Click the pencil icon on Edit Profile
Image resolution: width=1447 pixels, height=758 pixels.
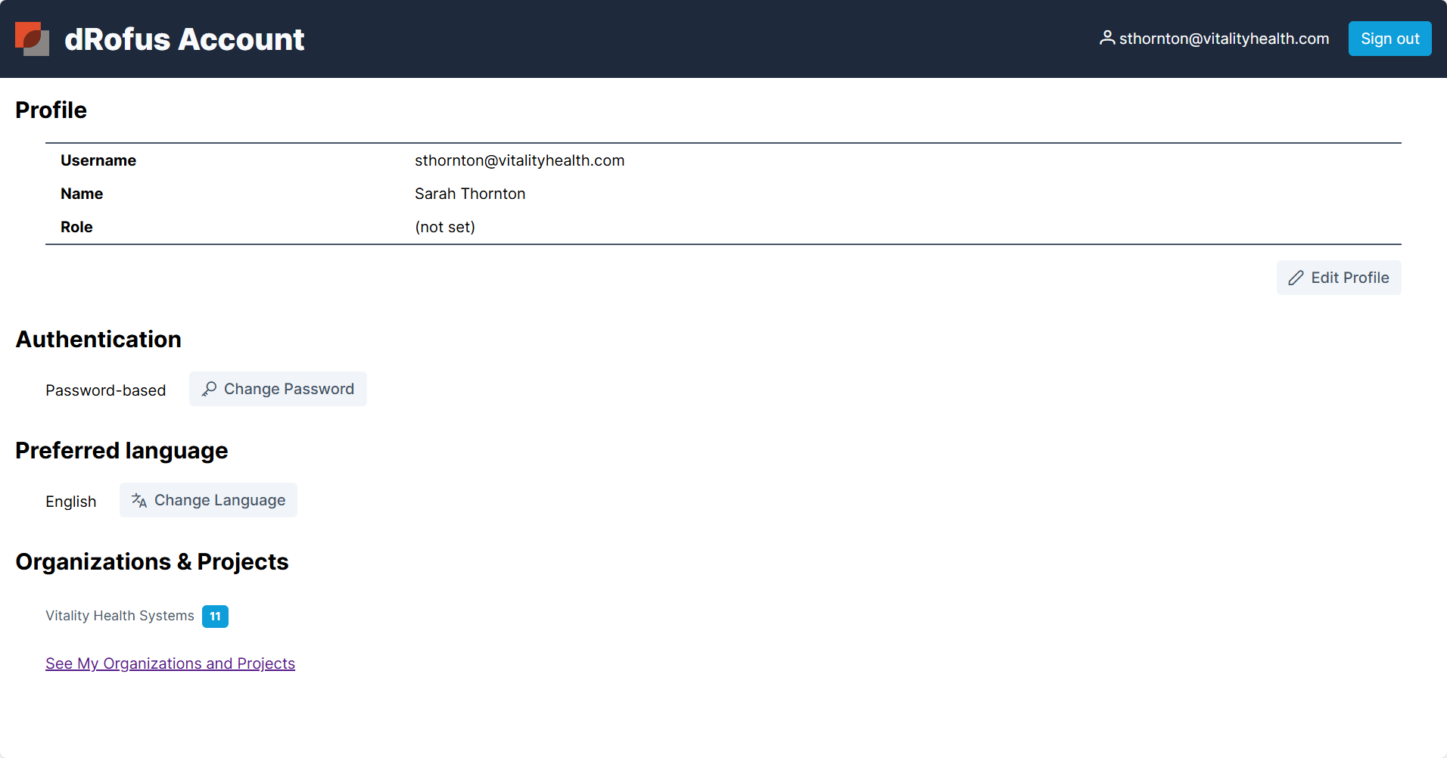click(1296, 278)
